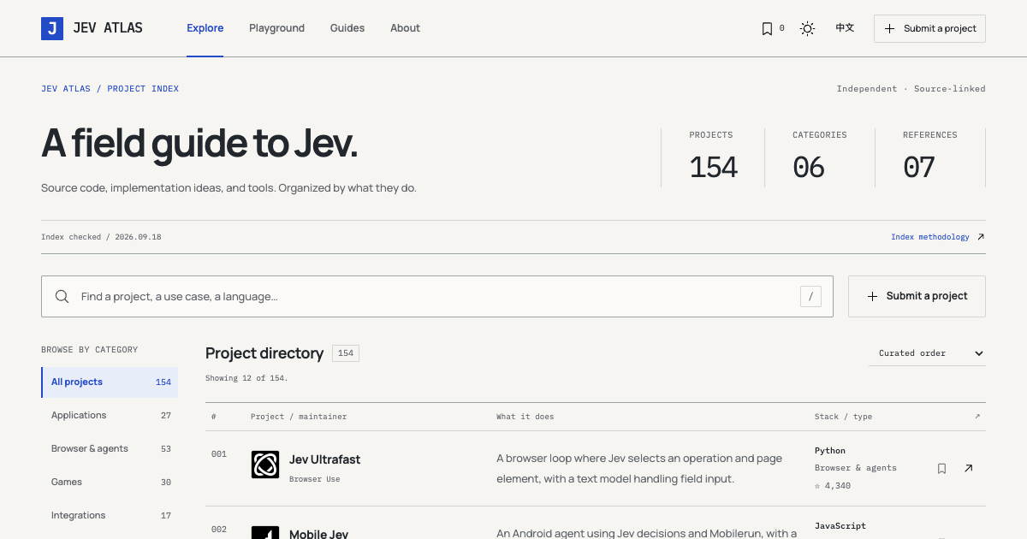Screen dimensions: 1027x539
Task: Open Jev Ultrafast external link arrow
Action: point(968,468)
